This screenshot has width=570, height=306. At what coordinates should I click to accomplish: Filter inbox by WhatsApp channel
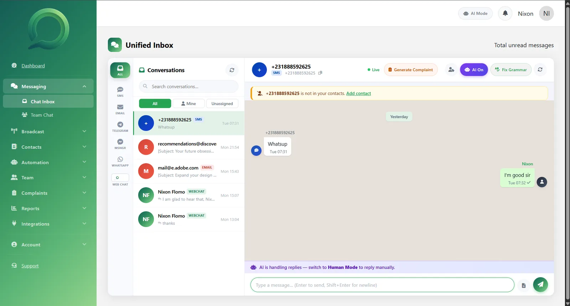120,162
